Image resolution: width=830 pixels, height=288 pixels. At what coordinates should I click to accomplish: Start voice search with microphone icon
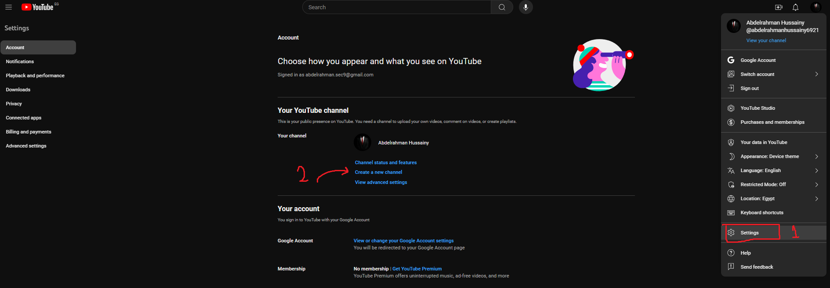click(526, 7)
